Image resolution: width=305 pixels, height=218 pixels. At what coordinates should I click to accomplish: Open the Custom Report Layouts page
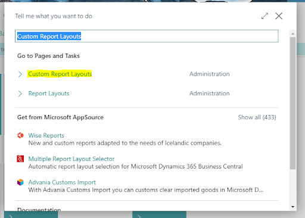[60, 74]
